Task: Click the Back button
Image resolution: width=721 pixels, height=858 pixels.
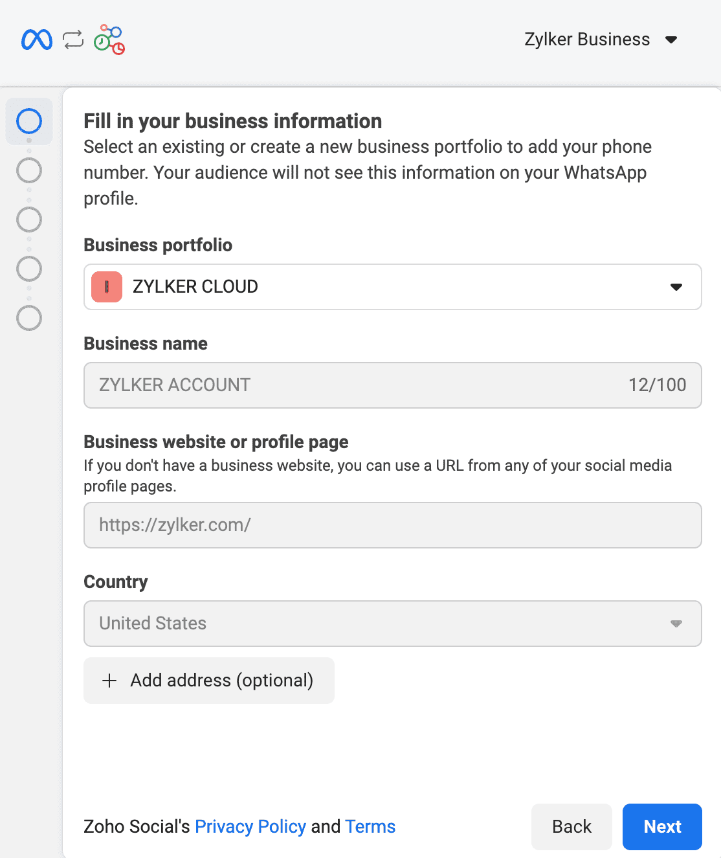Action: pos(571,826)
